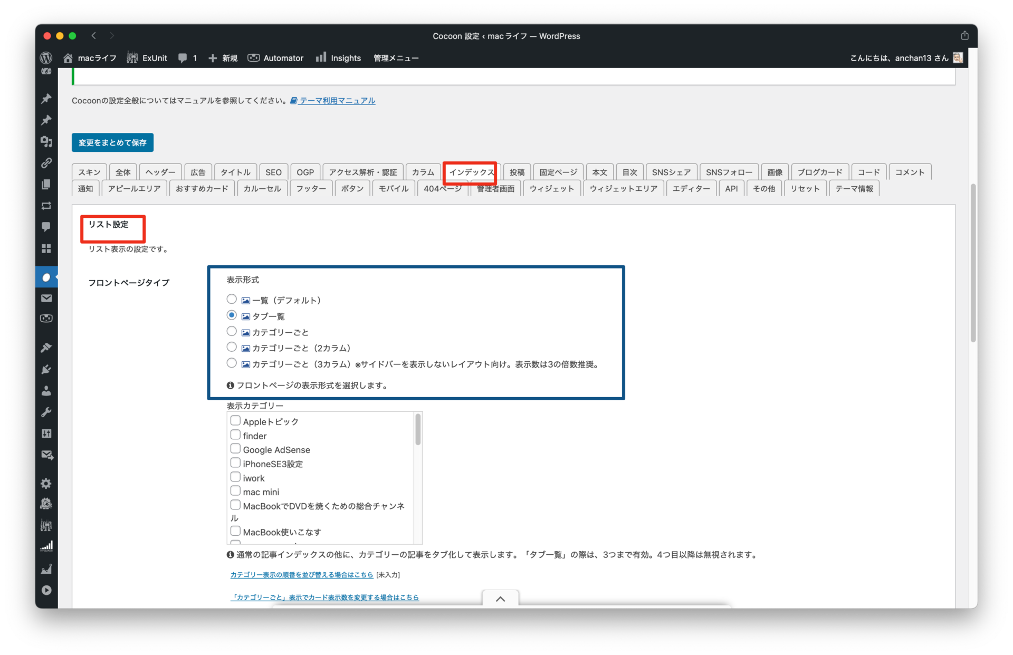This screenshot has width=1013, height=655.
Task: Click anchan13 user avatar
Action: 958,57
